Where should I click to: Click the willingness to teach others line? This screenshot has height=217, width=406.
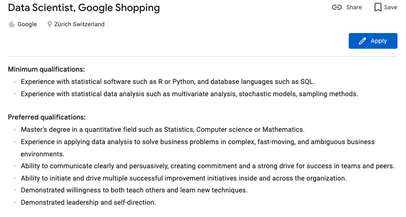coord(134,190)
